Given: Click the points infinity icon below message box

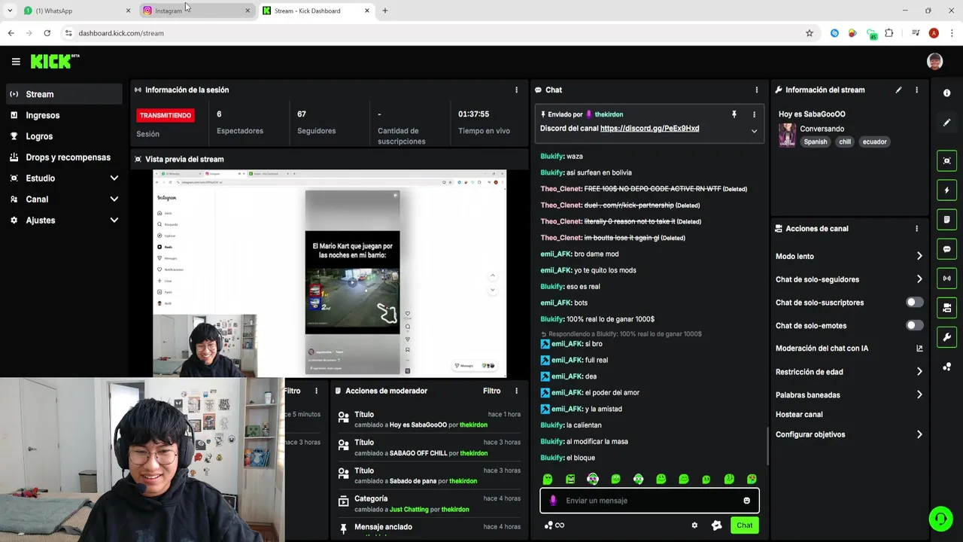Looking at the screenshot, I should [x=554, y=525].
